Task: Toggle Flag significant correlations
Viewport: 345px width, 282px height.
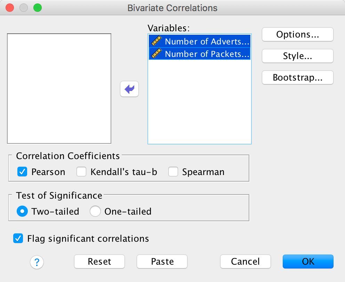Action: (x=18, y=239)
